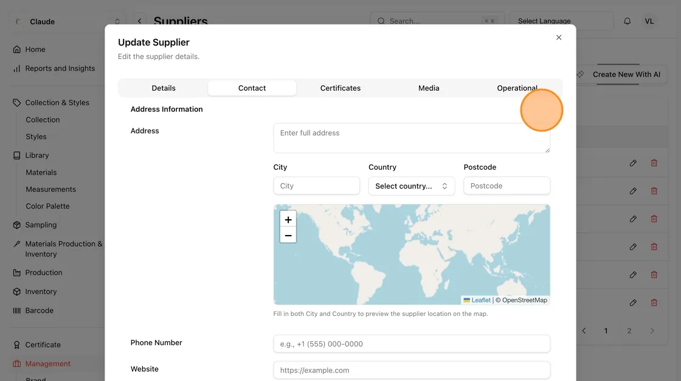Click the Collection & Styles tag icon
The height and width of the screenshot is (381, 681).
[17, 103]
